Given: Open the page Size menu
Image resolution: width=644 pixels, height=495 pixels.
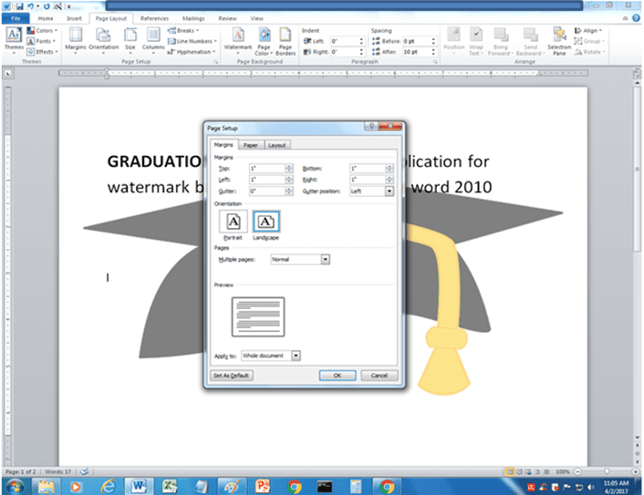Looking at the screenshot, I should click(x=130, y=40).
